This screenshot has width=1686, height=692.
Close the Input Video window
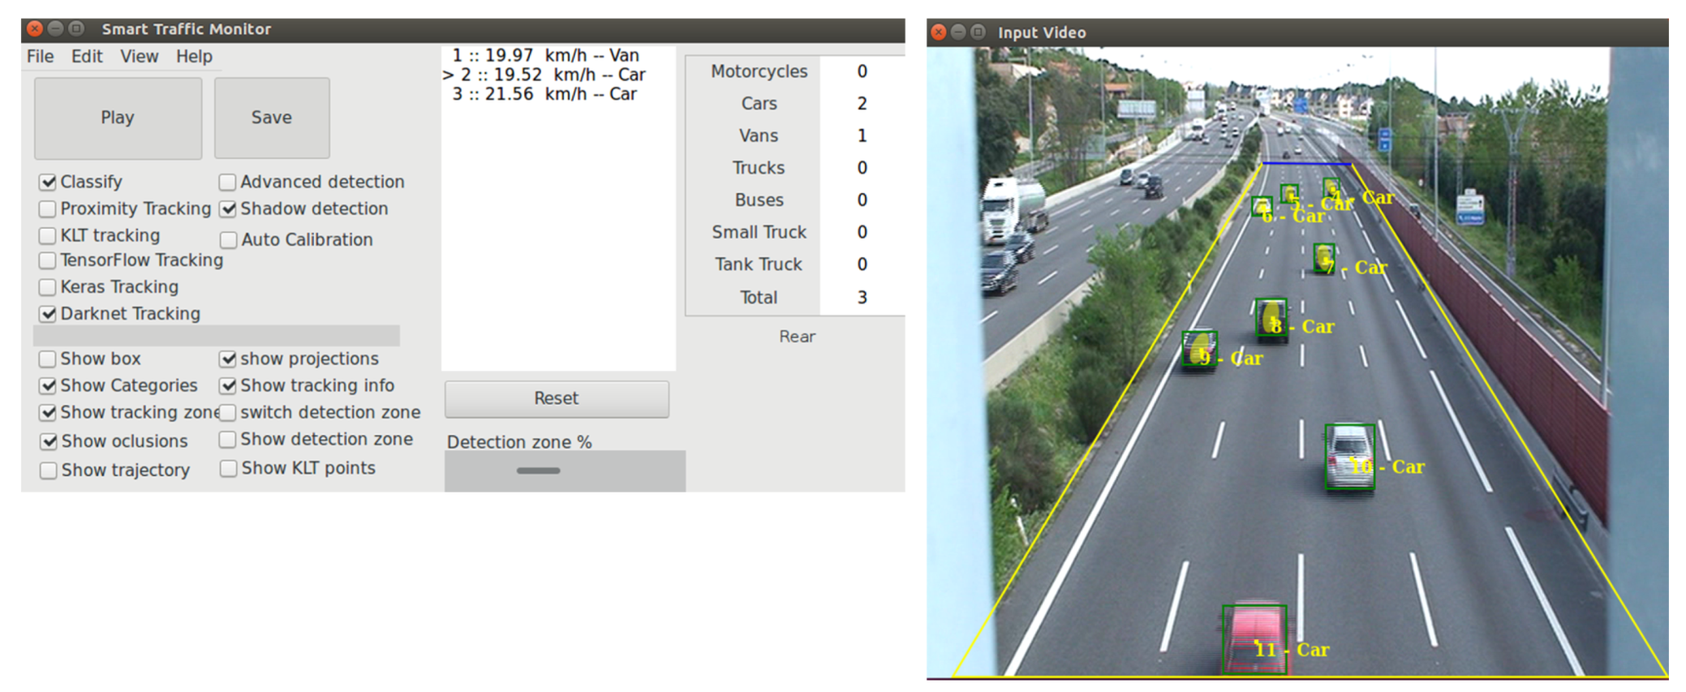tap(939, 32)
